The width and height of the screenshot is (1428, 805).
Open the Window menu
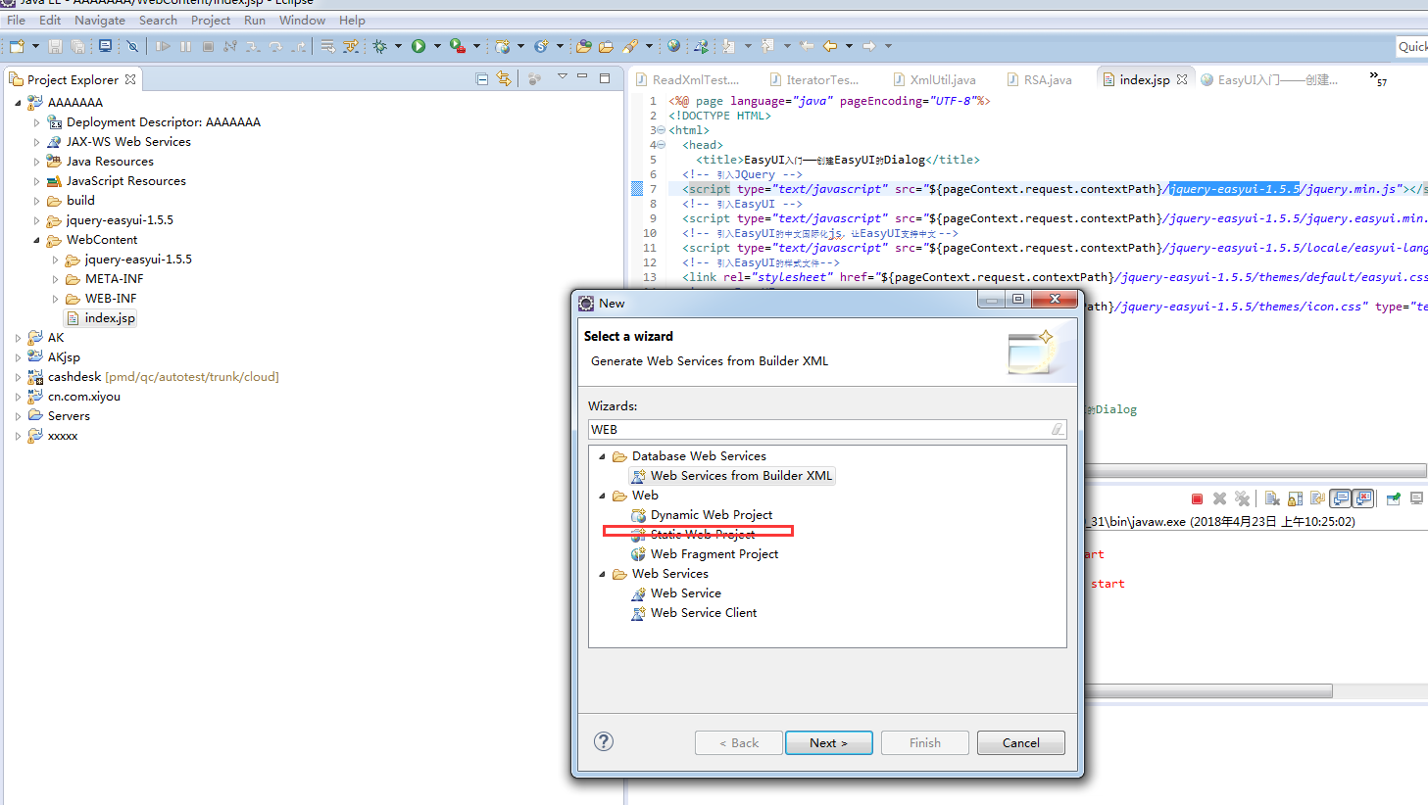[x=302, y=20]
